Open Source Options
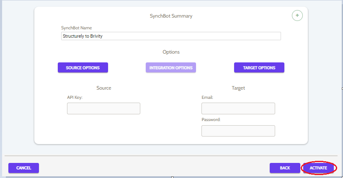343x178 pixels. 83,67
